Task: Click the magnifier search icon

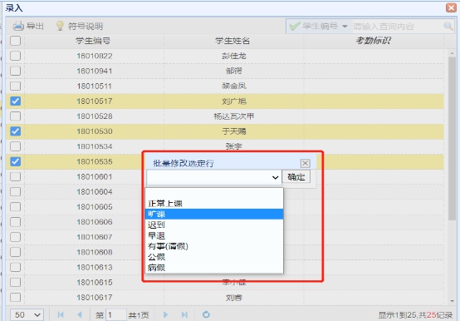Action: click(448, 26)
